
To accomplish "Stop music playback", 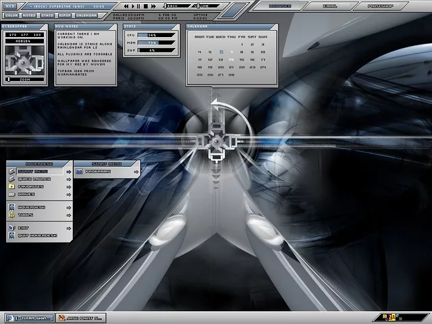I will [x=145, y=5].
